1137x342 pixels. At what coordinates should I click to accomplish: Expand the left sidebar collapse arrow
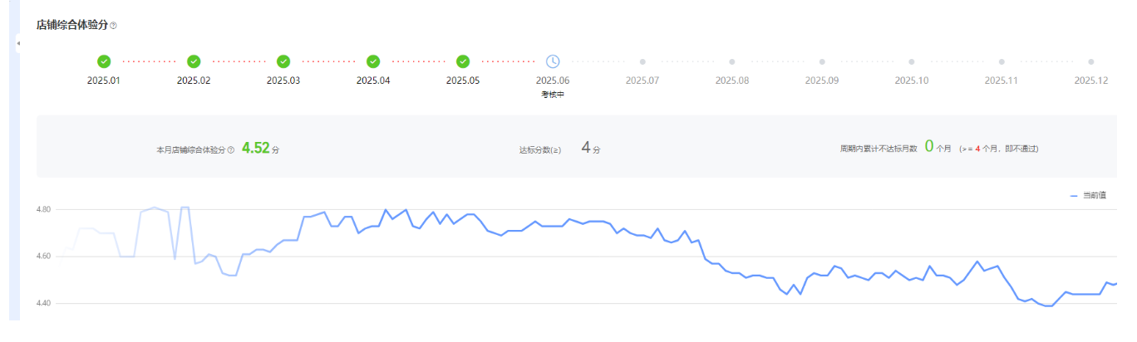coord(18,43)
